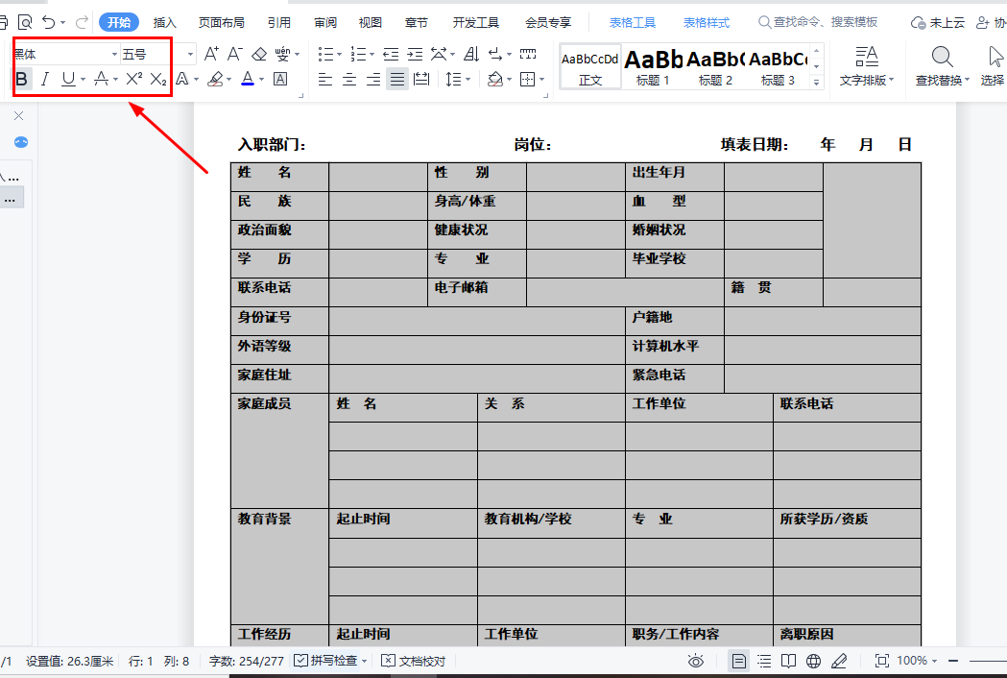The image size is (1007, 678).
Task: Select justify alignment button
Action: 397,79
